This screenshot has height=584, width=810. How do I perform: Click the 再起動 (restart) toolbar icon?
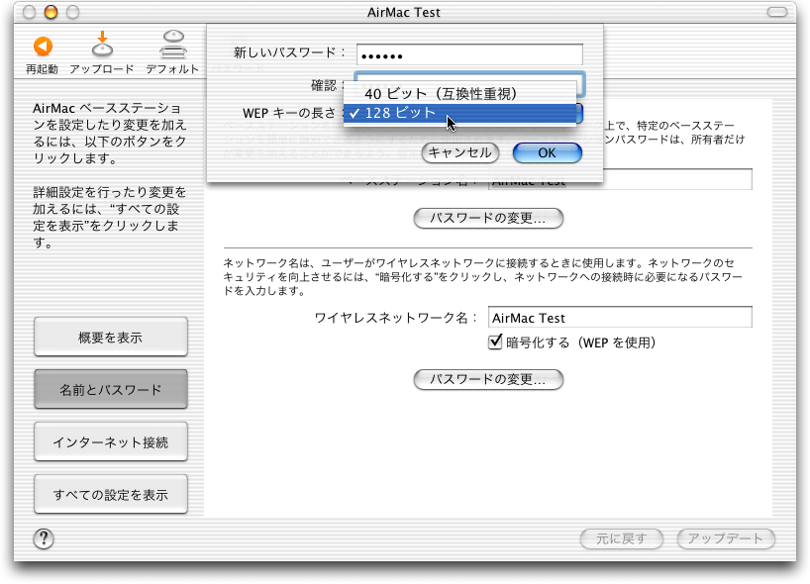click(x=42, y=48)
